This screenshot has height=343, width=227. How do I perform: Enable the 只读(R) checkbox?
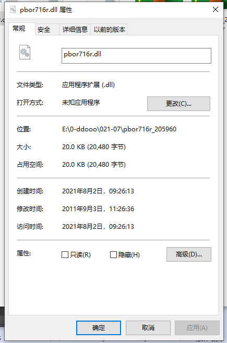point(65,254)
